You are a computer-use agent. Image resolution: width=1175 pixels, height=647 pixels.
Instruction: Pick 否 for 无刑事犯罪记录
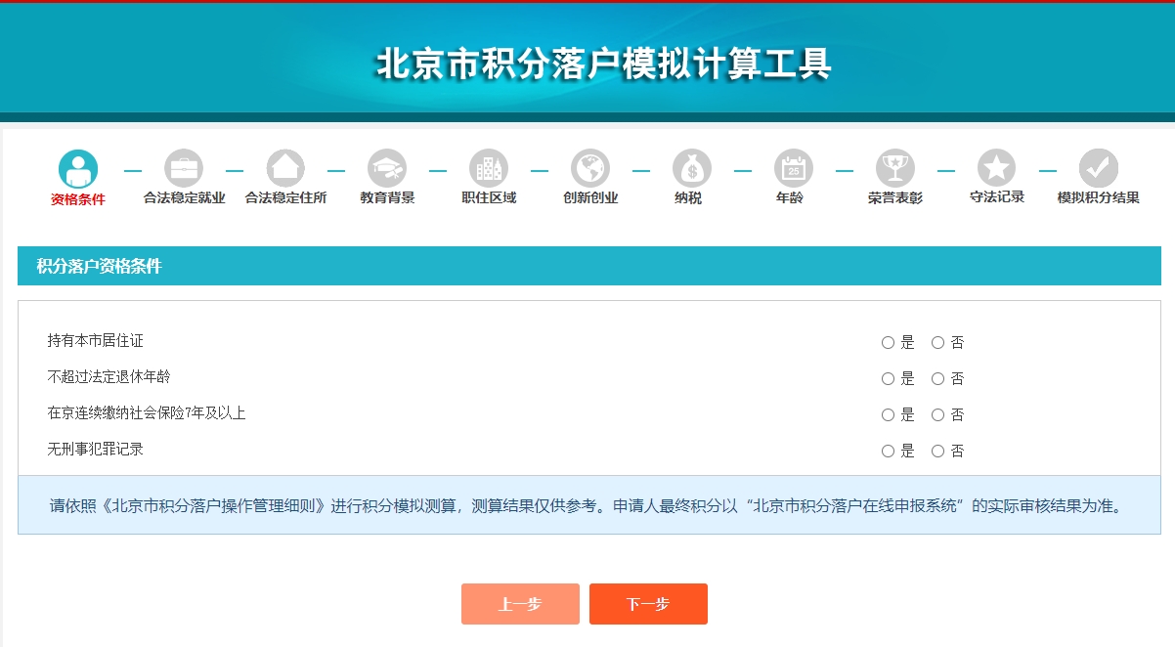pyautogui.click(x=937, y=452)
